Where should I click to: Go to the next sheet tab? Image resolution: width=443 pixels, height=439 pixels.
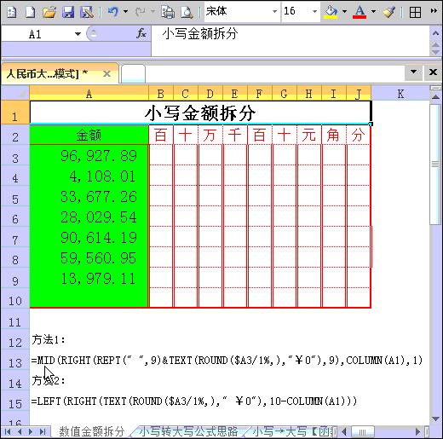(x=31, y=432)
